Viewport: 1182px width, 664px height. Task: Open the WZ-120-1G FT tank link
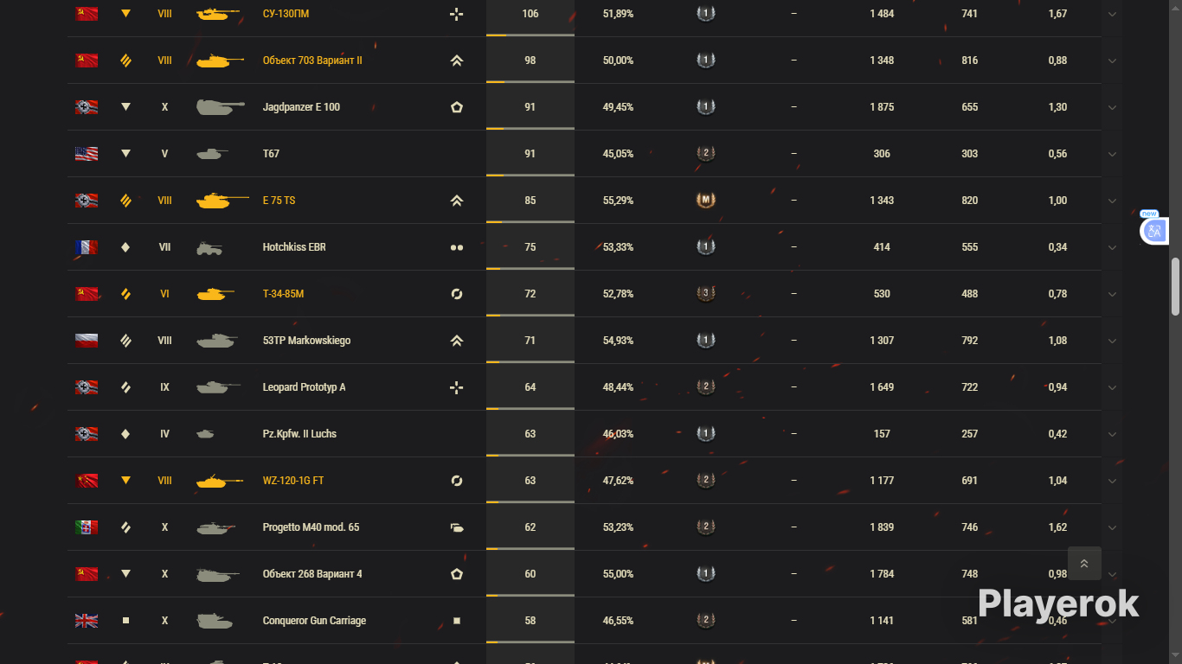coord(293,481)
